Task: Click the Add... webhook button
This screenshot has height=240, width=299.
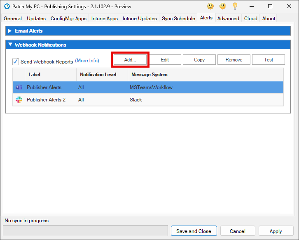Action: (x=130, y=59)
